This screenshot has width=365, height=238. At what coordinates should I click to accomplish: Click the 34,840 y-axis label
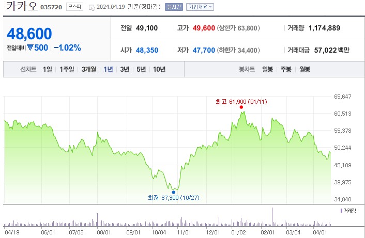click(x=342, y=199)
